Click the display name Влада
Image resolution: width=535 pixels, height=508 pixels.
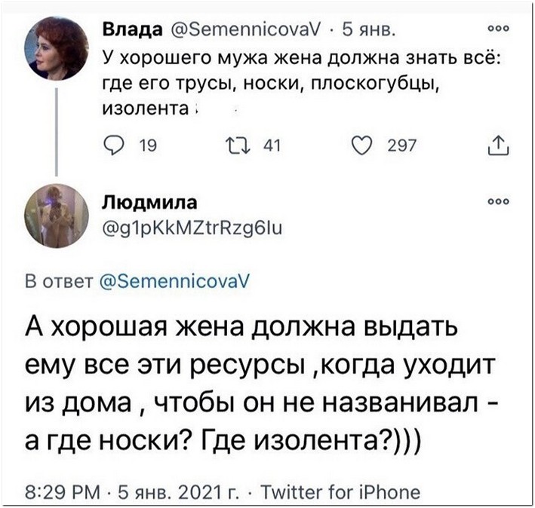133,29
